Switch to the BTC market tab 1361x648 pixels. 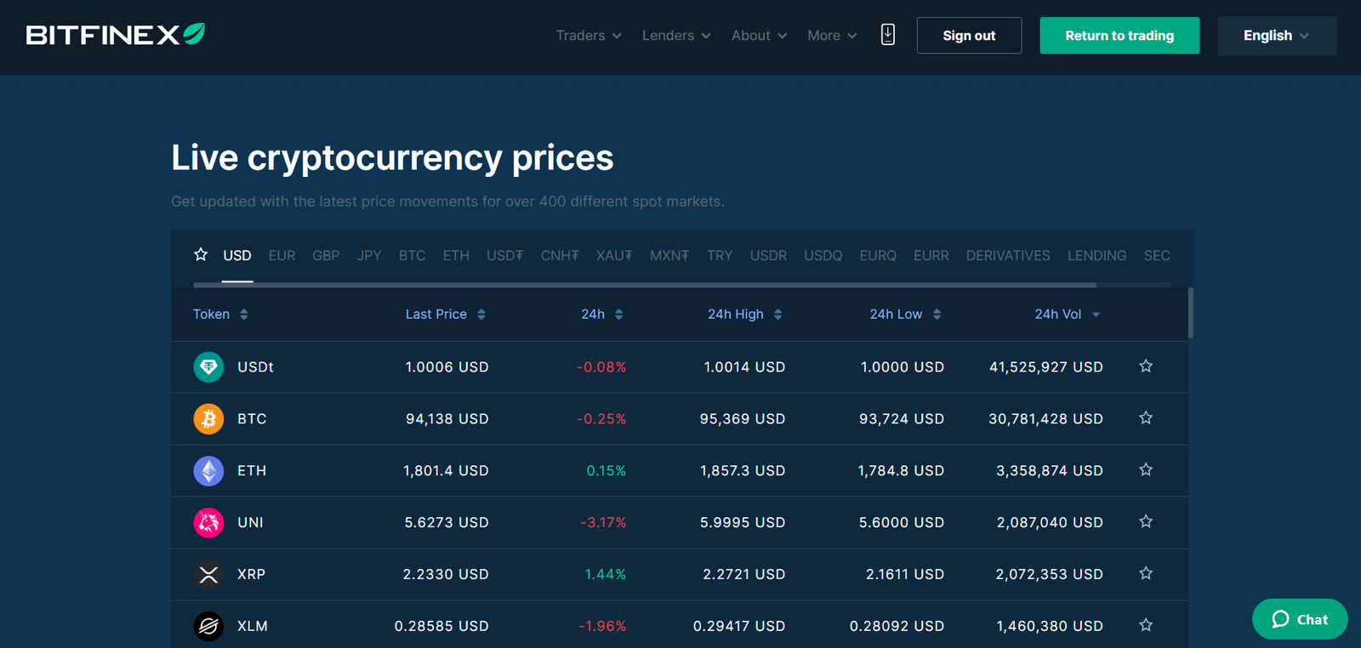(412, 255)
